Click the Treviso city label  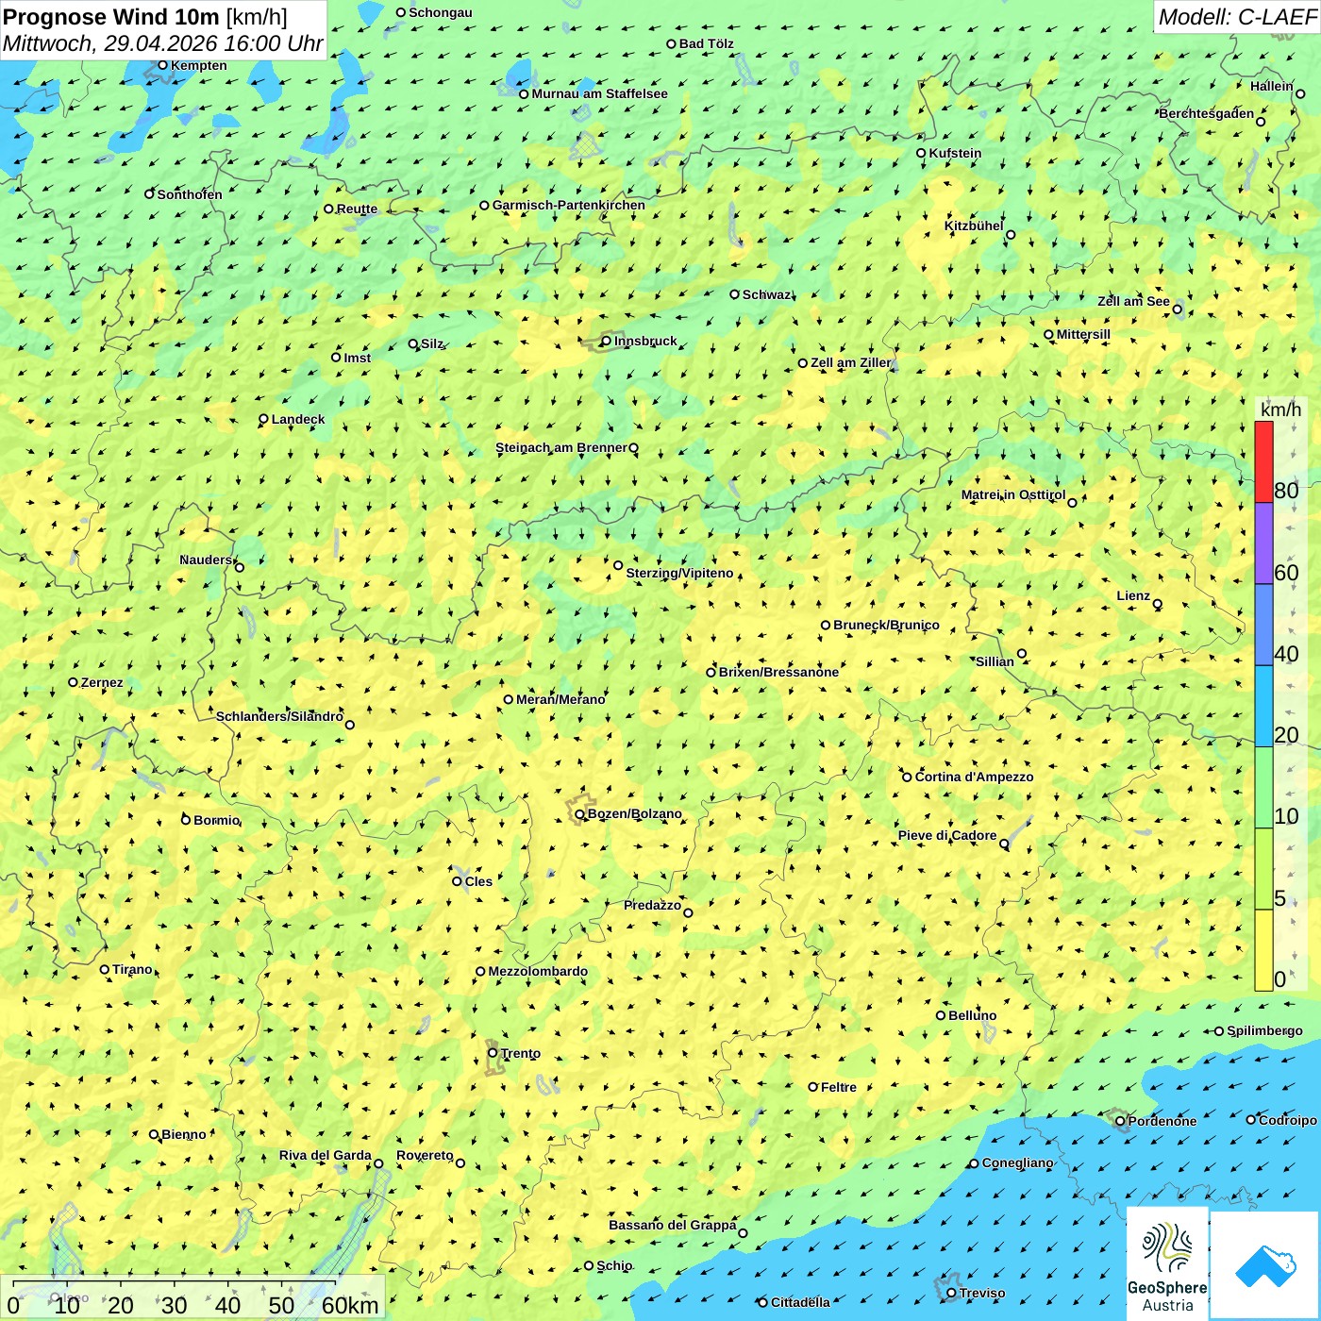pyautogui.click(x=982, y=1293)
